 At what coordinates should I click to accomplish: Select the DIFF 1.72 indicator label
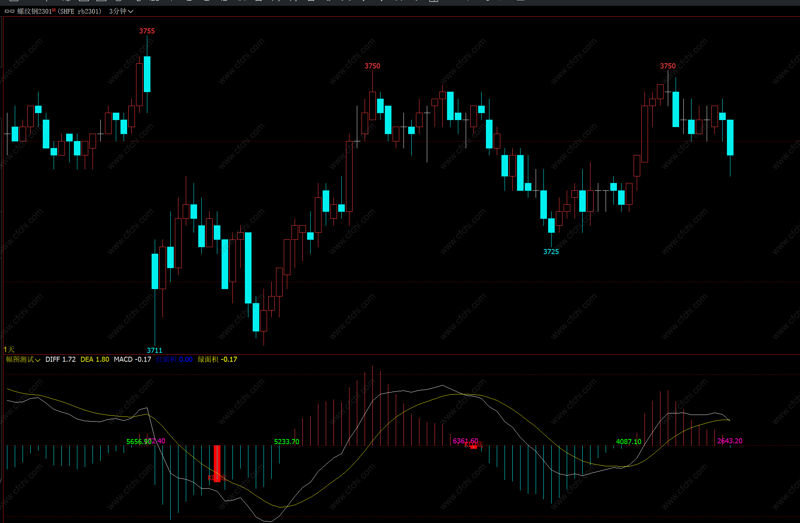[60, 359]
